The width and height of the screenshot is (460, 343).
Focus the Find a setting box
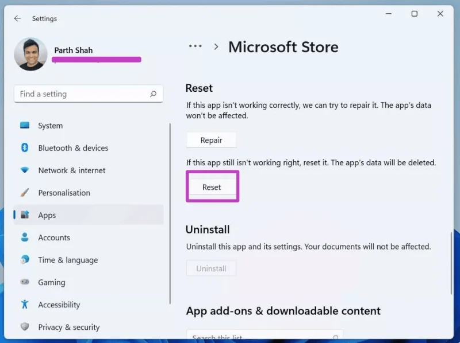[89, 94]
